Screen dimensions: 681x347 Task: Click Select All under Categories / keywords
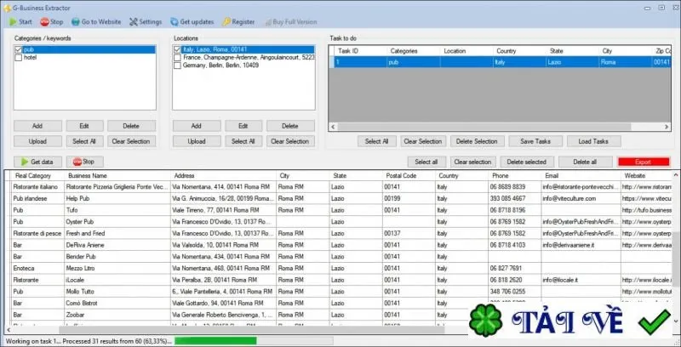[x=84, y=141]
